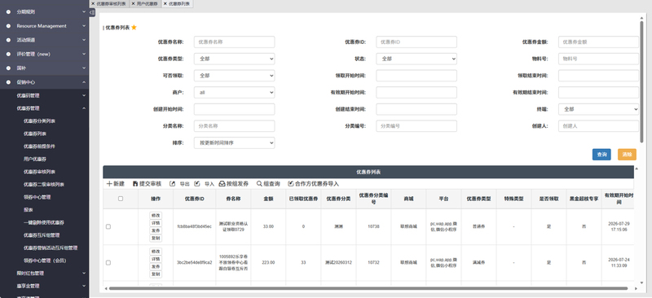Screen dimensions: 652x298
Task: Click 复制 for coupon fcb8ba48f3bd45ec
Action: coord(156,238)
